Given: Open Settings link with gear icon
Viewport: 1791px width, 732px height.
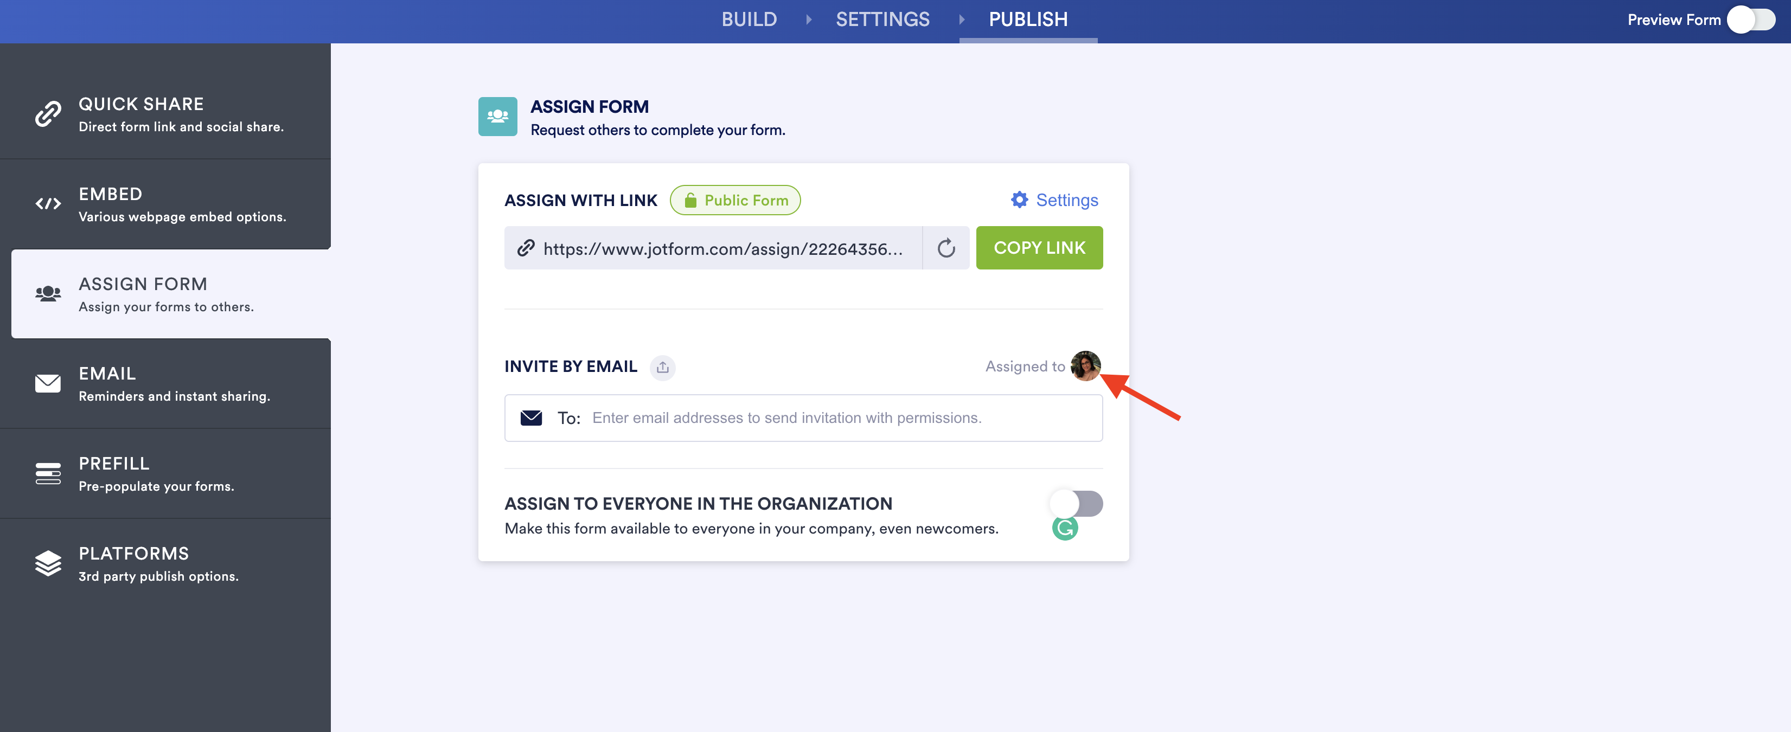Looking at the screenshot, I should (x=1055, y=200).
